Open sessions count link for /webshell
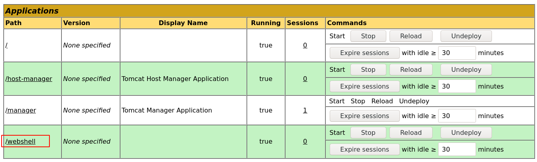 (x=305, y=141)
